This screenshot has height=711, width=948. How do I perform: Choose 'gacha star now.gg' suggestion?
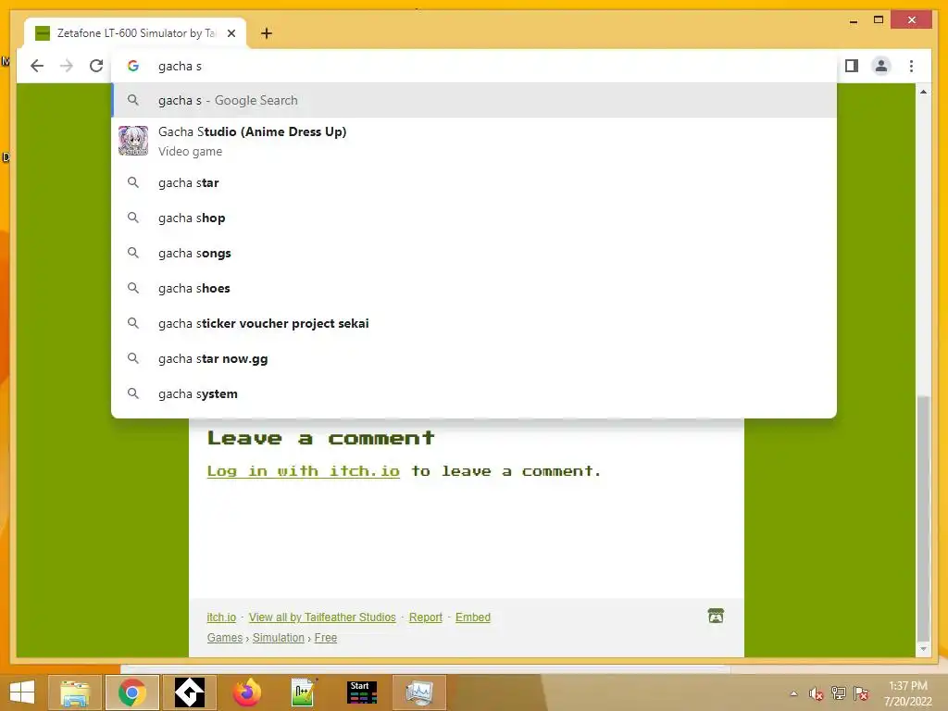pos(474,358)
